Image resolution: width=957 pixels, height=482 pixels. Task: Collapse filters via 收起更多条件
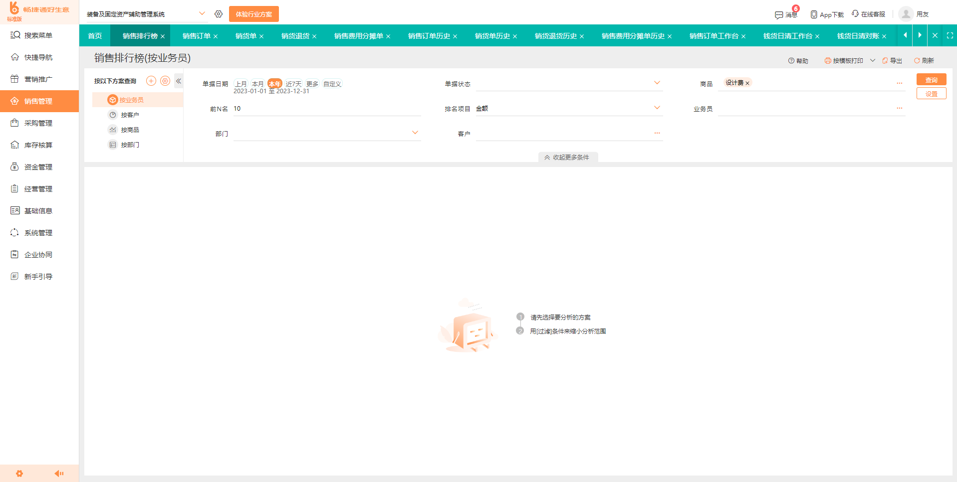(568, 157)
